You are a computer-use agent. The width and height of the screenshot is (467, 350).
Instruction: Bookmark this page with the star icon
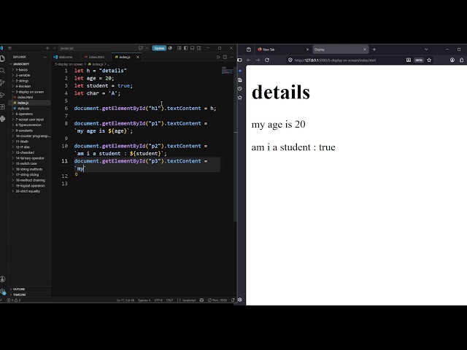(429, 60)
